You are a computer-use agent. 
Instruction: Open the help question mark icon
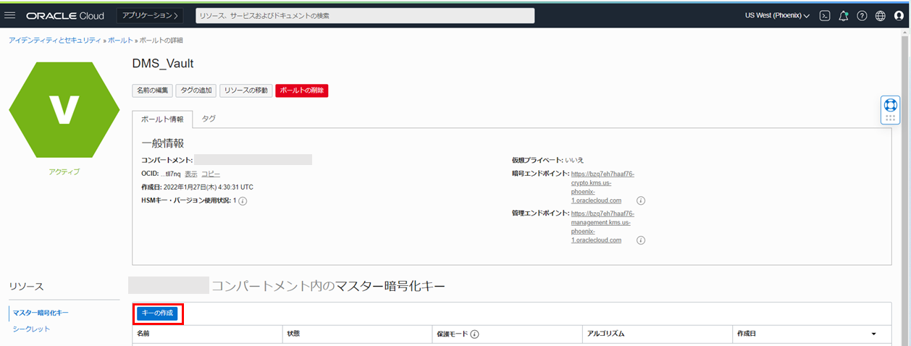point(862,16)
